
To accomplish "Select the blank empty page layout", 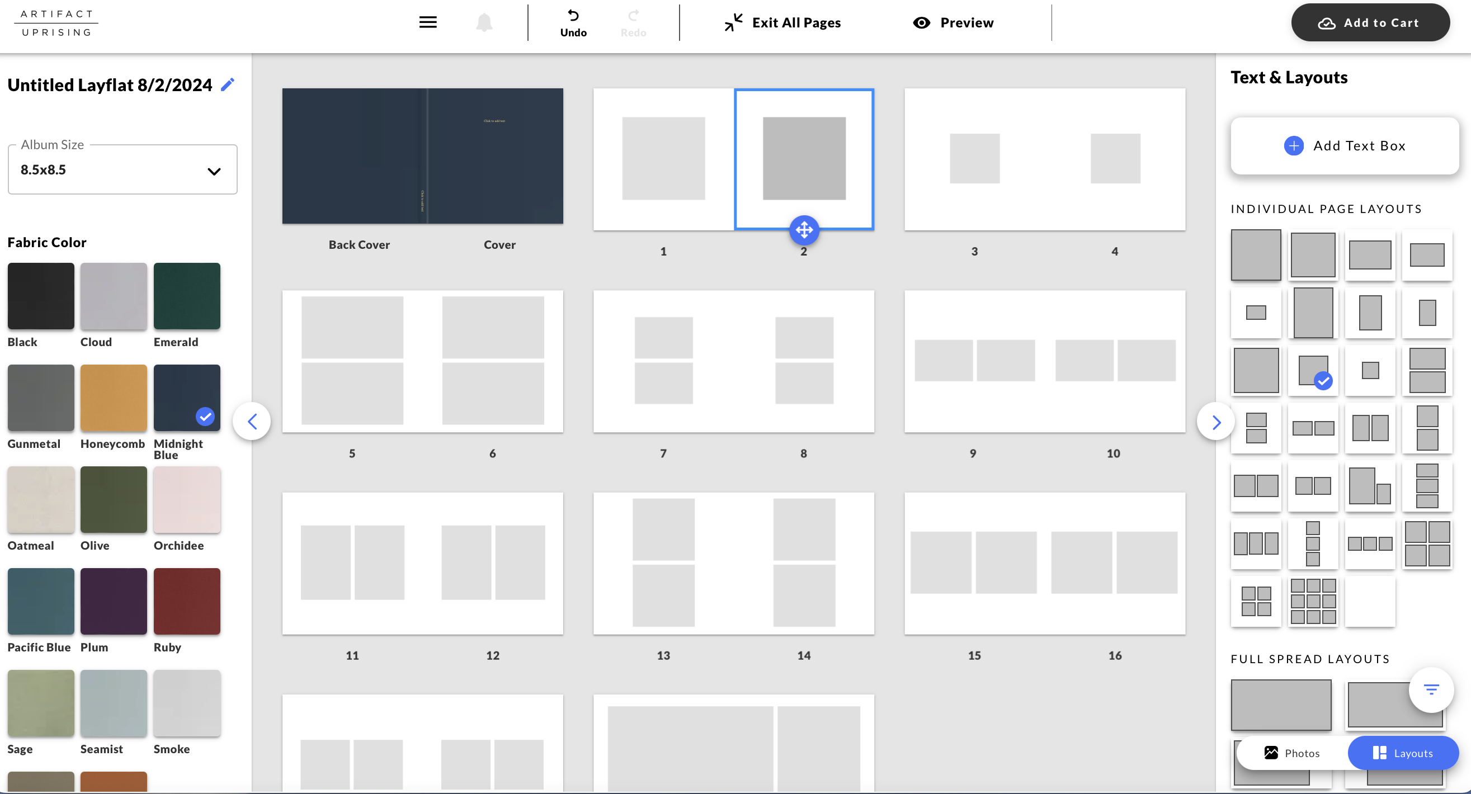I will [1370, 601].
